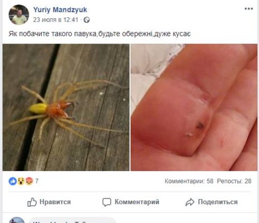The width and height of the screenshot is (259, 223).
Task: Click the share arrow icon
Action: [190, 202]
